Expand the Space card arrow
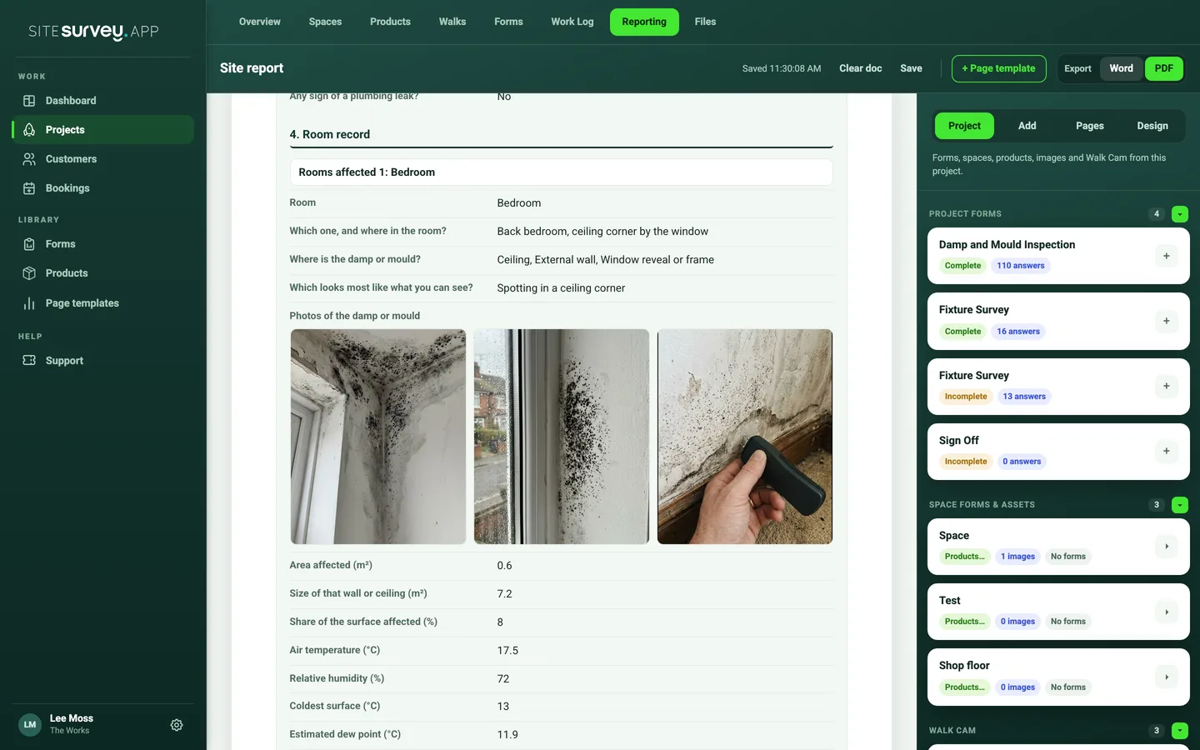The width and height of the screenshot is (1200, 750). 1167,547
